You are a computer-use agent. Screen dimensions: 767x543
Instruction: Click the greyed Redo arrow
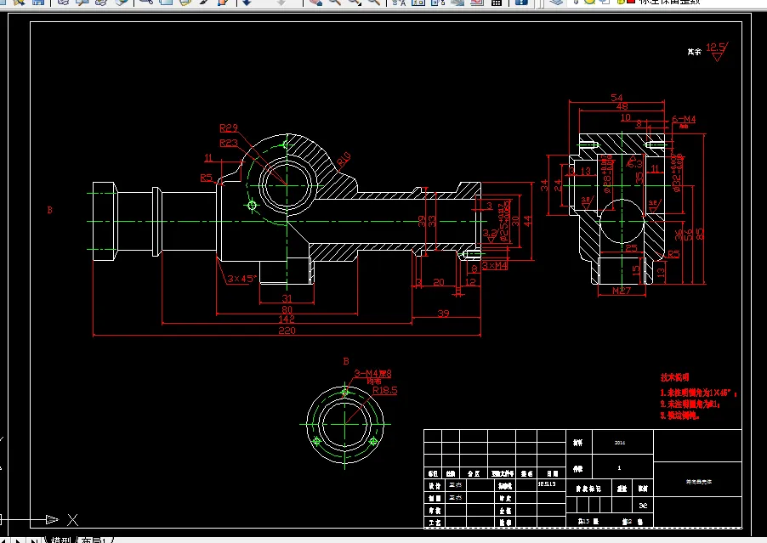(281, 2)
